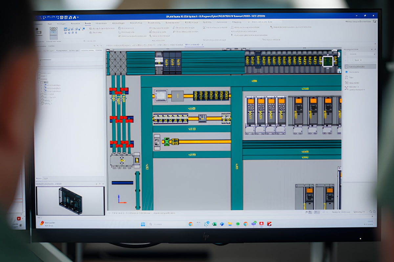This screenshot has height=262, width=394.
Task: Click the 3D cabinet preview thumbnail
Action: coord(70,201)
